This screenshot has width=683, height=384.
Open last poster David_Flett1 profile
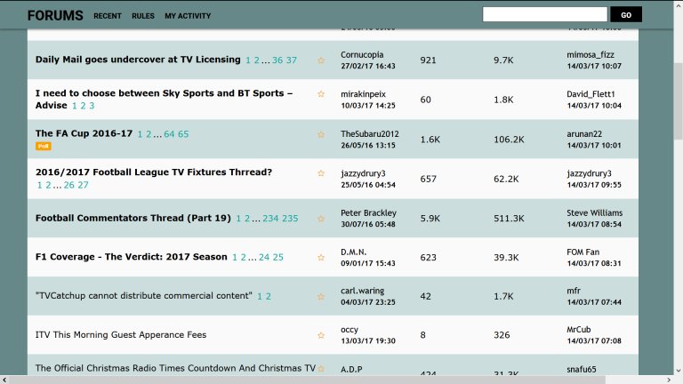pos(591,94)
